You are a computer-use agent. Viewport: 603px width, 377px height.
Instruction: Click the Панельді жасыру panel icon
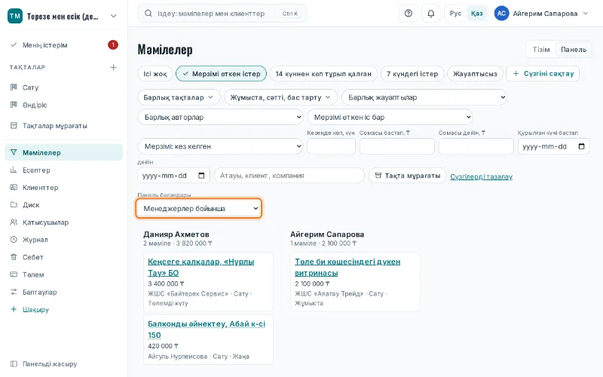14,364
